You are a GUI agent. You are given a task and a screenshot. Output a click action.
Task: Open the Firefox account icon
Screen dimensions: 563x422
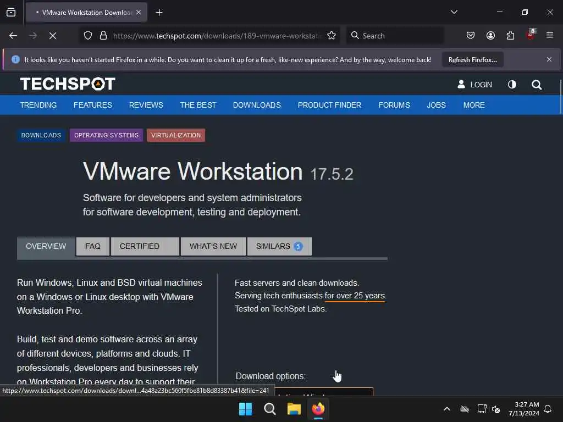[x=490, y=36]
